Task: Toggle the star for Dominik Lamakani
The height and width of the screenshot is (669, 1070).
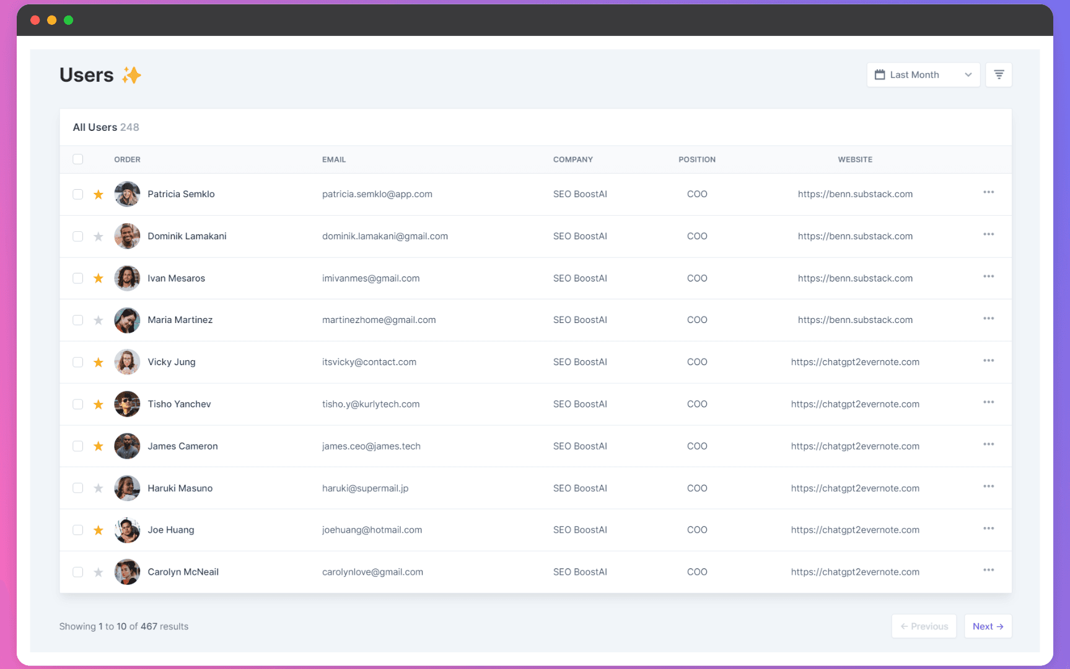Action: click(x=98, y=236)
